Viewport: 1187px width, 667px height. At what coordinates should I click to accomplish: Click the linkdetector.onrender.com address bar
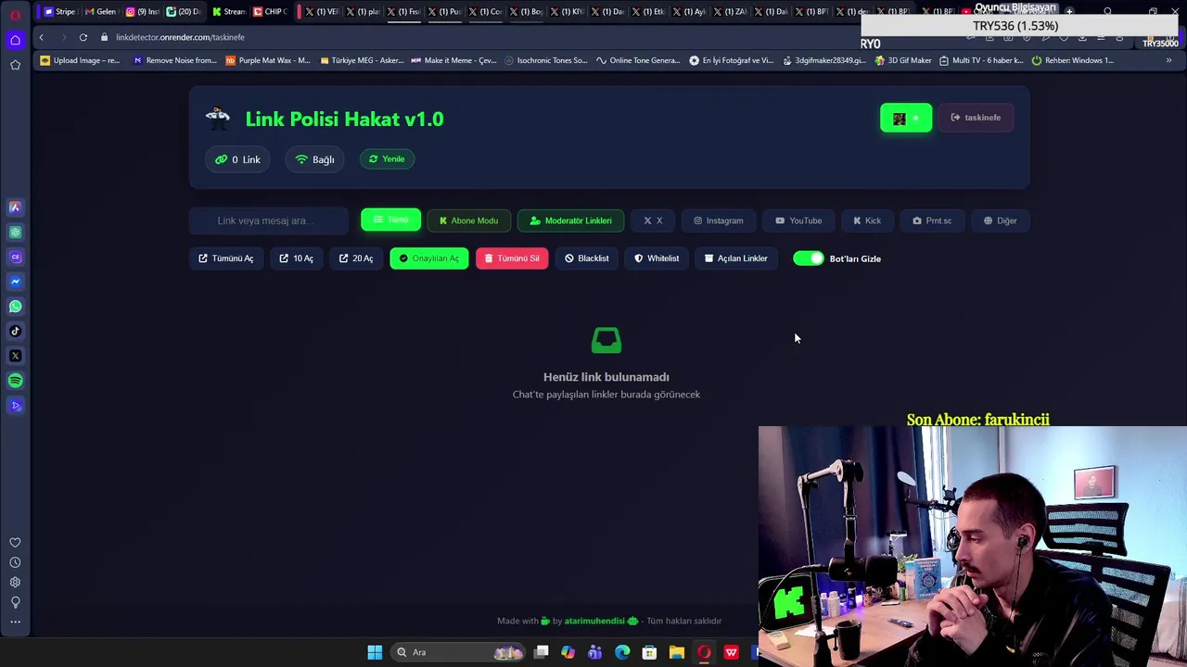180,37
